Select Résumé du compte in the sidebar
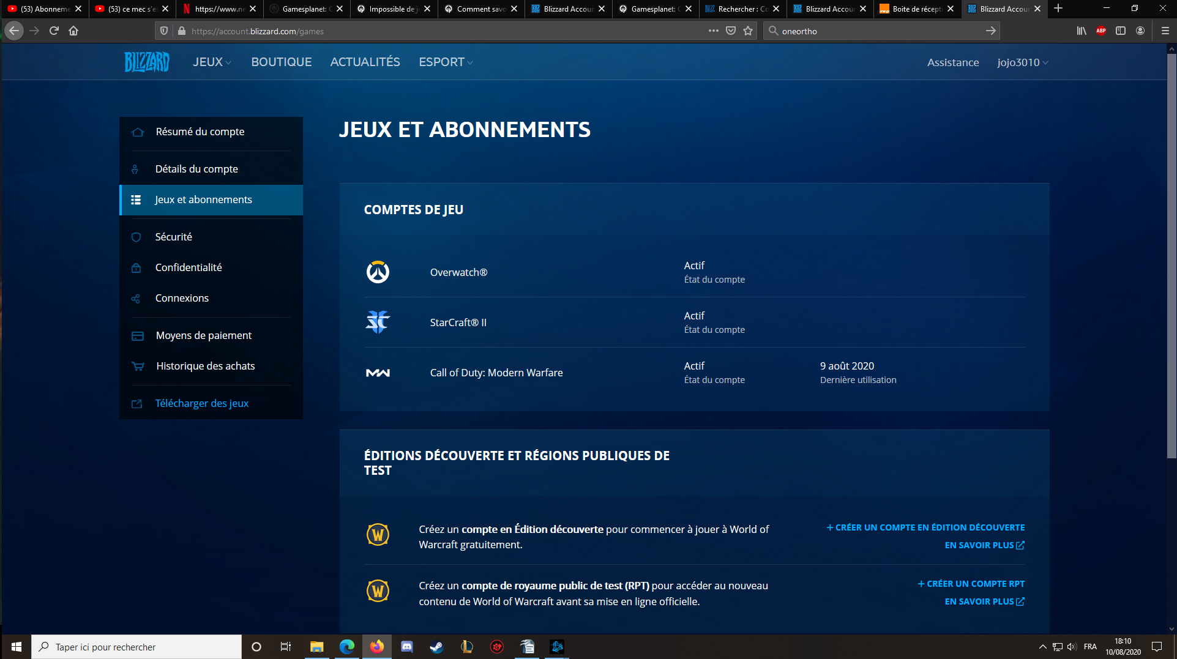The height and width of the screenshot is (659, 1177). 211,132
